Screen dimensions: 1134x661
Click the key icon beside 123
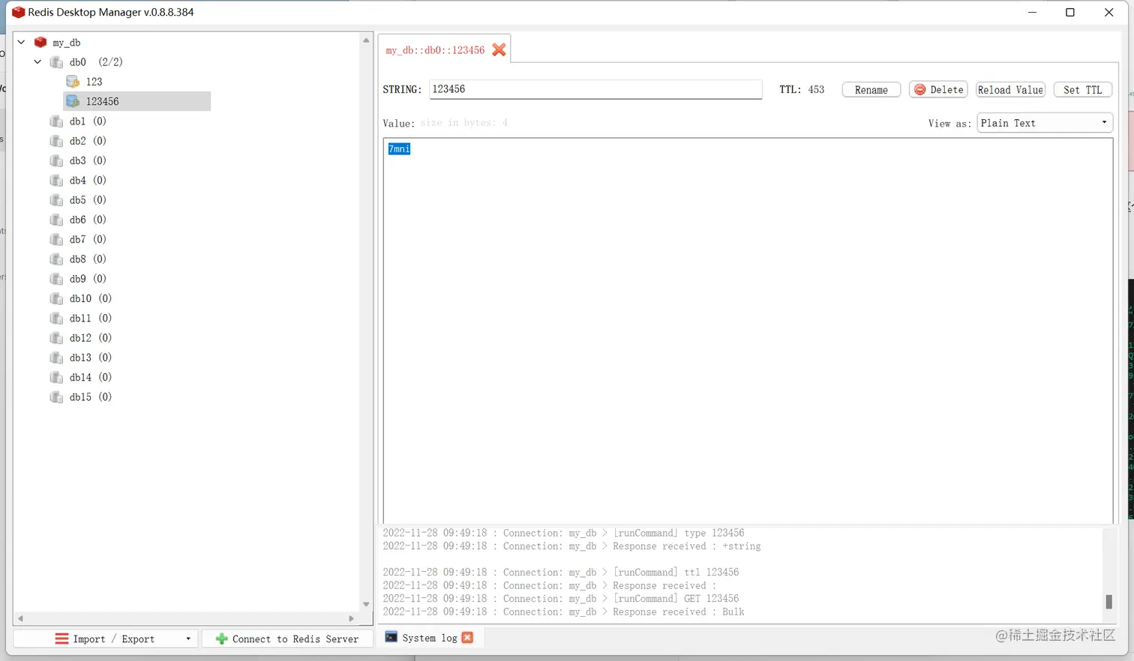tap(73, 82)
